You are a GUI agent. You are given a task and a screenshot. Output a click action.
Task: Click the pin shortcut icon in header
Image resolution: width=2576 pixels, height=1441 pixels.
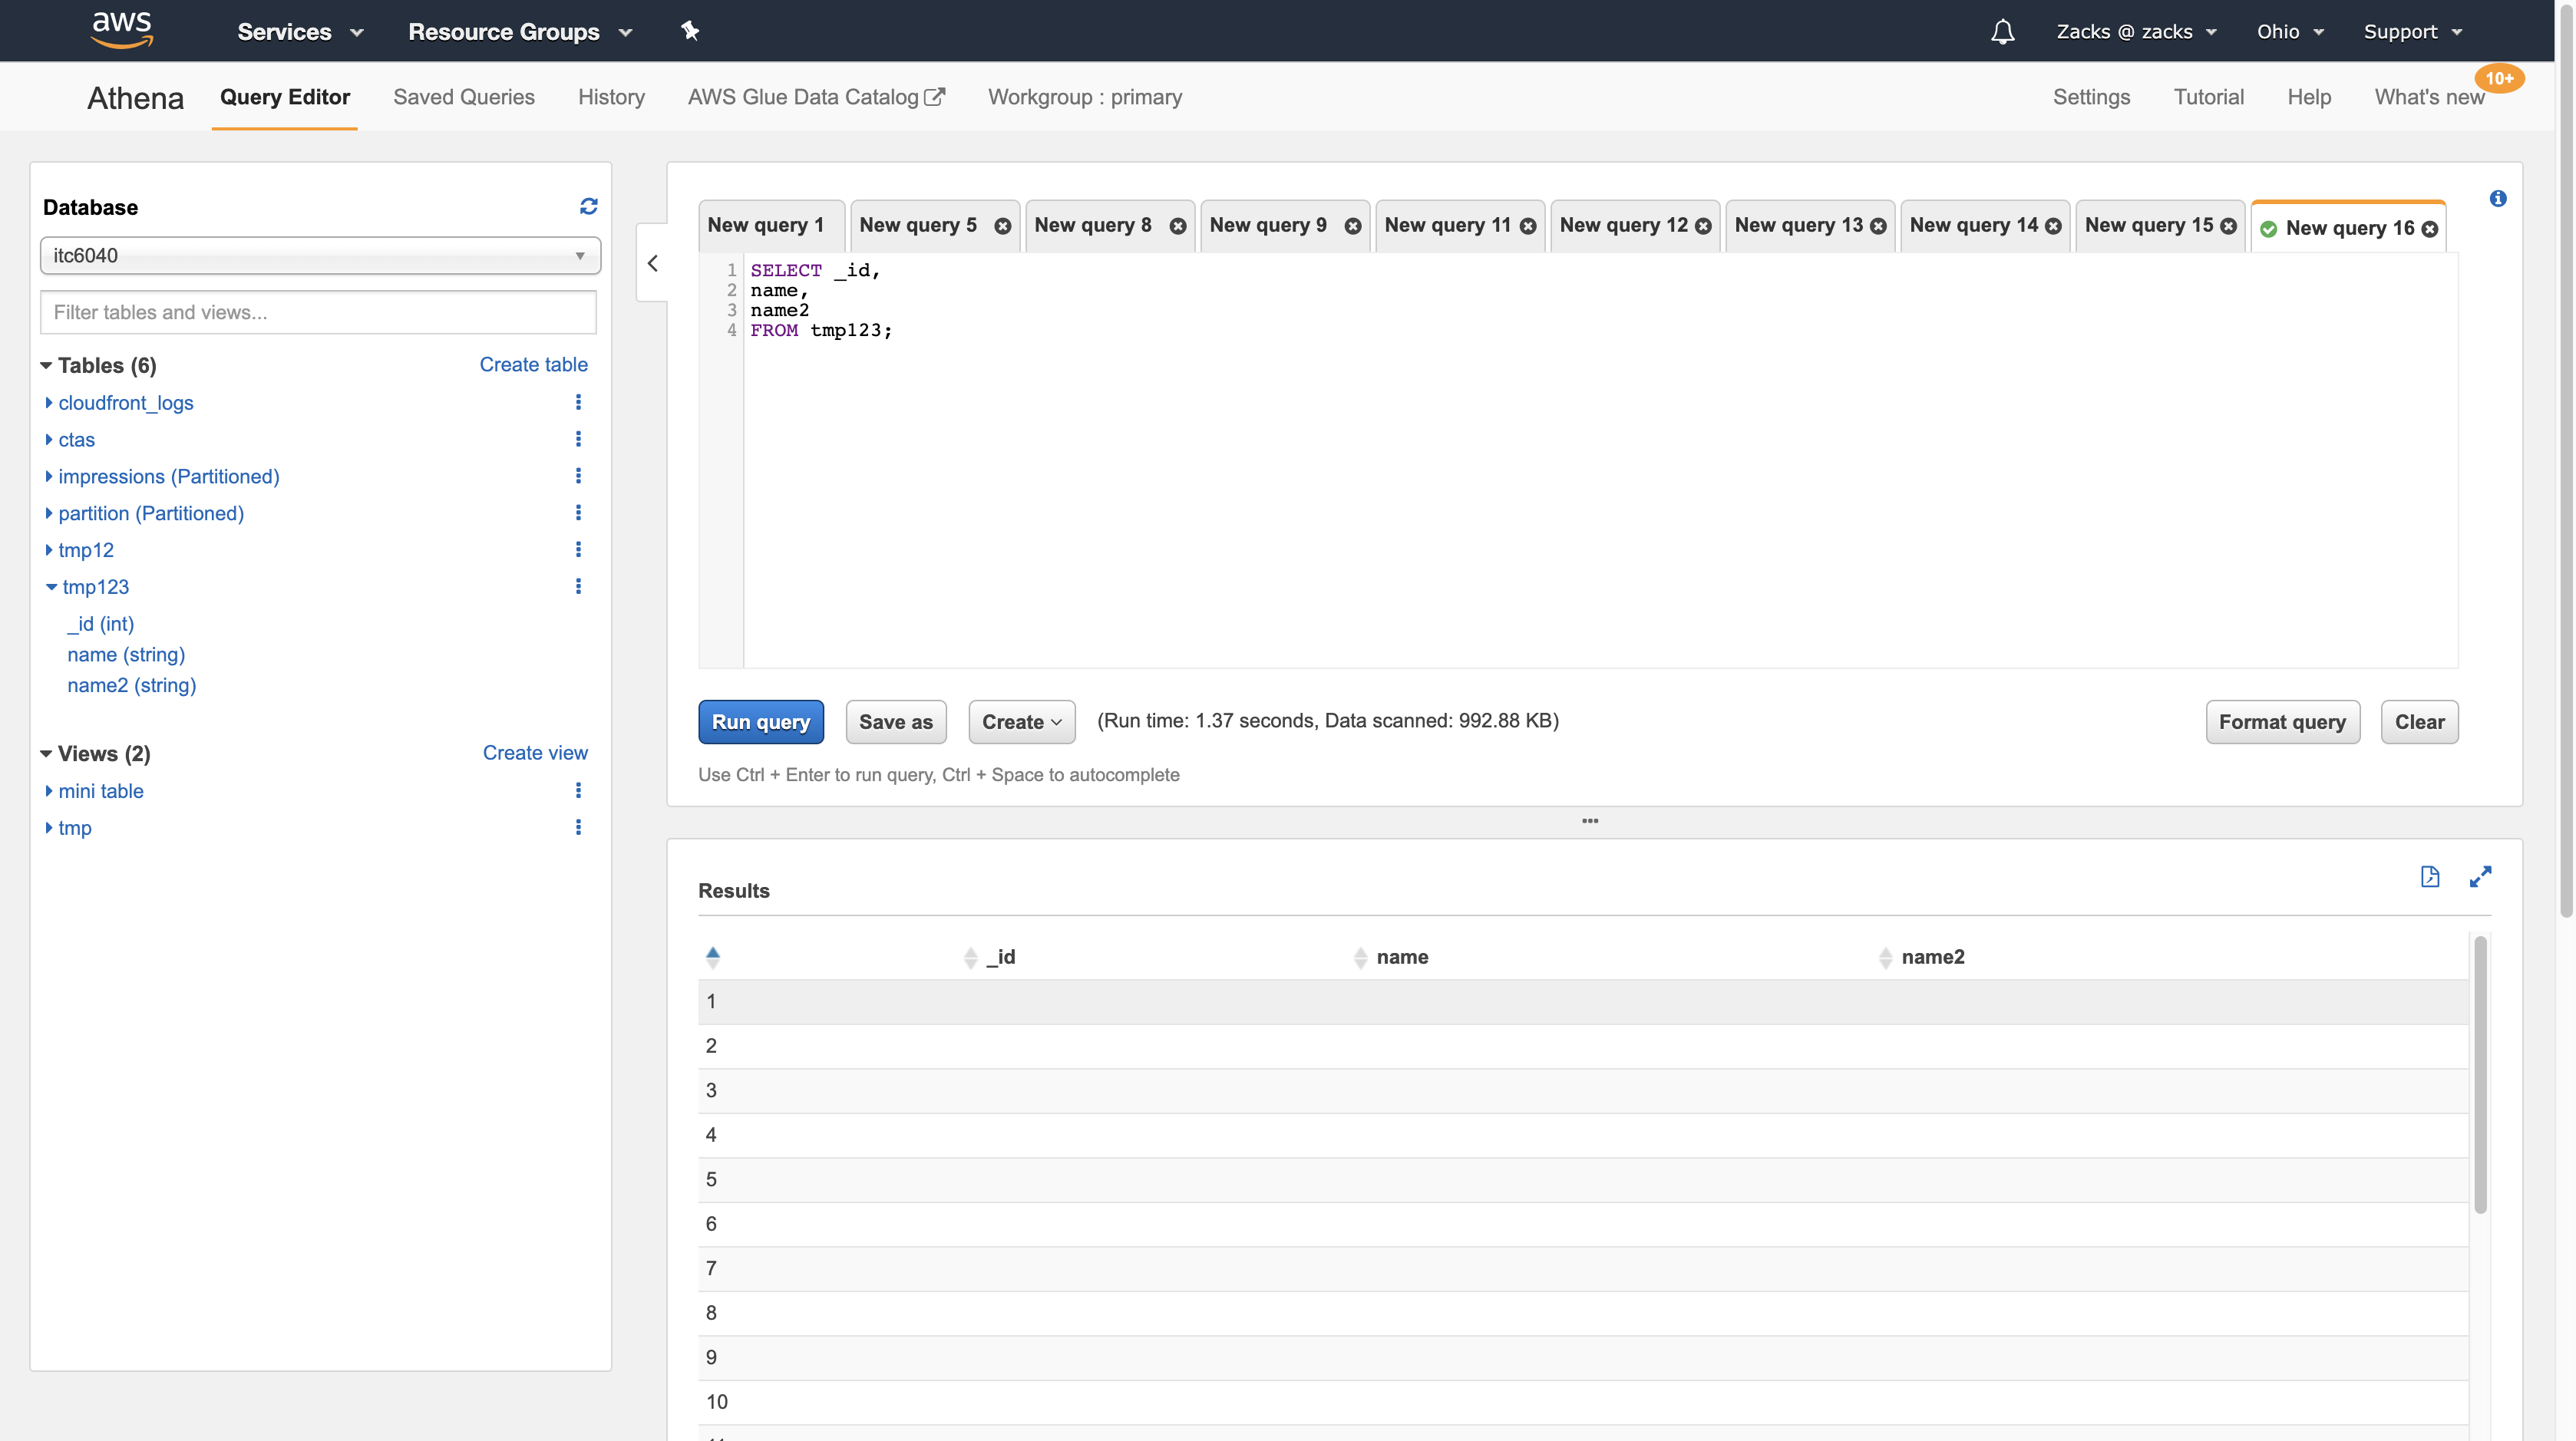click(689, 31)
